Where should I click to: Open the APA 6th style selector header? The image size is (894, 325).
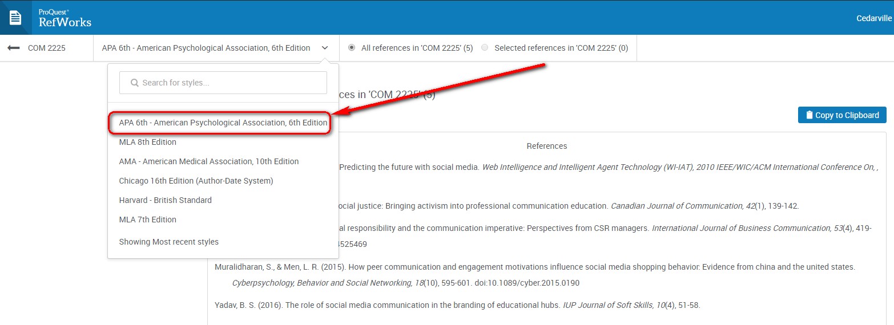[216, 48]
